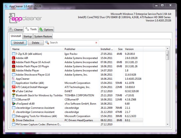Click 'Adobe Systems, Inc.' publisher cell
181x138 pixels.
[76, 75]
